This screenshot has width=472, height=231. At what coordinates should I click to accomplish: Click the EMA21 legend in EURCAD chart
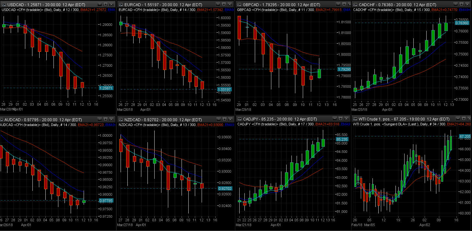coord(210,10)
